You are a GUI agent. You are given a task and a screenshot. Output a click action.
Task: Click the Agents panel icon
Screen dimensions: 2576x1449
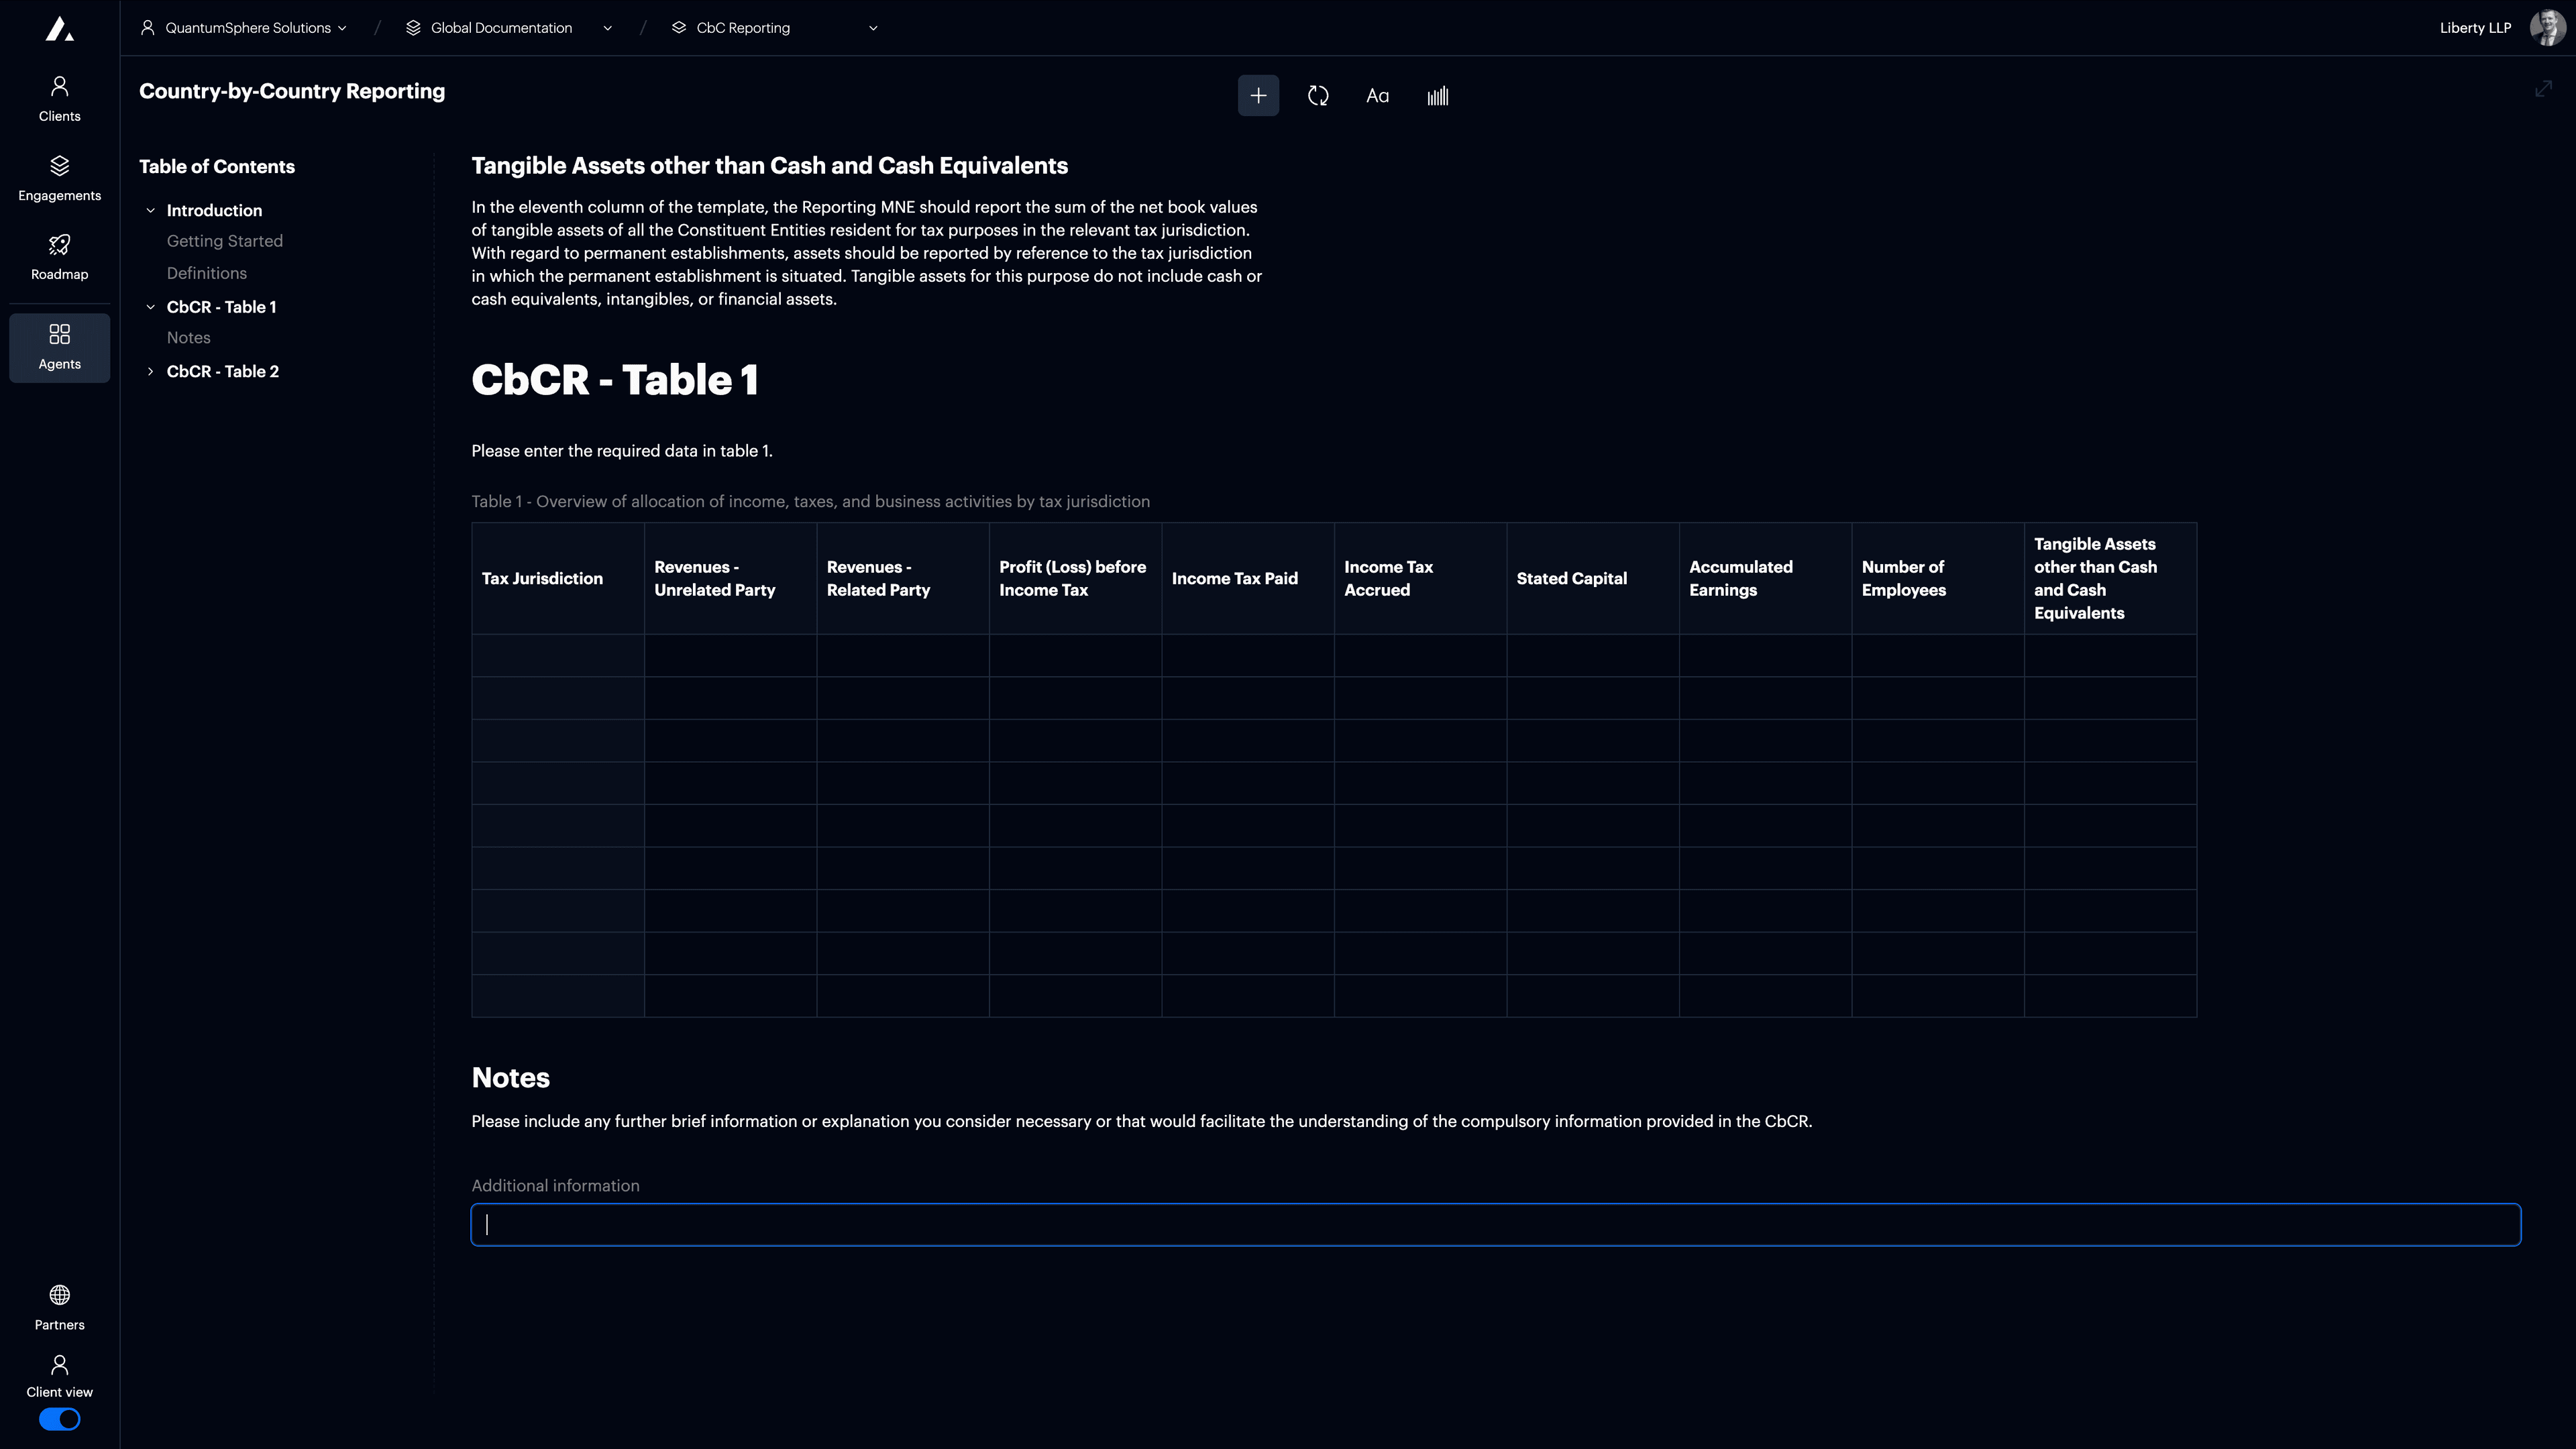pos(59,346)
